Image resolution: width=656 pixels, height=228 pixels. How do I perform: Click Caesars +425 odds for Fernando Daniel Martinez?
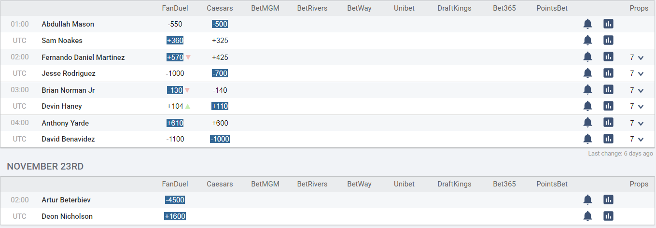[220, 57]
